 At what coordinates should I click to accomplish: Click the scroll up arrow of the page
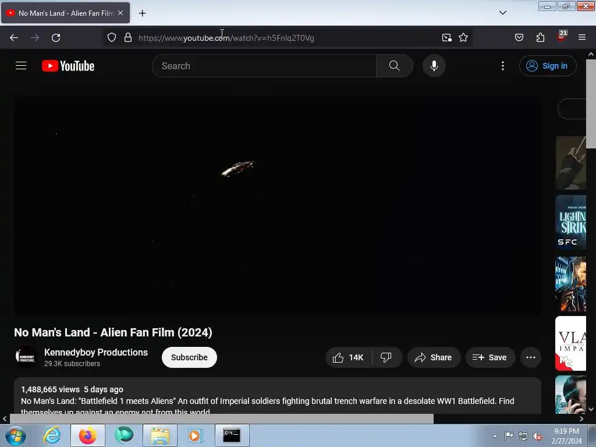pyautogui.click(x=591, y=54)
